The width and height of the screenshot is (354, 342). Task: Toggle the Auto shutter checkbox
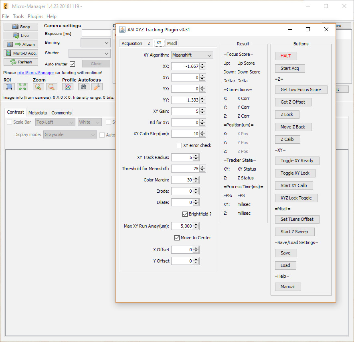[72, 64]
